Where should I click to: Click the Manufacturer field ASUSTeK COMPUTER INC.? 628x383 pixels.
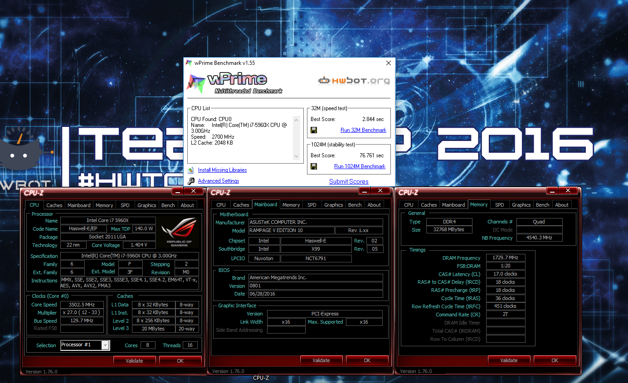click(316, 223)
